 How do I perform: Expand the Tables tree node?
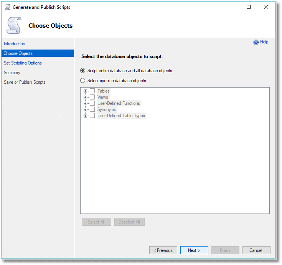pyautogui.click(x=85, y=91)
